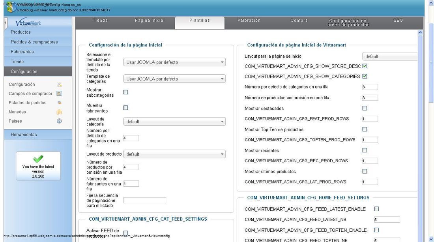The width and height of the screenshot is (434, 242).
Task: Open Layout de categoría dropdown
Action: point(174,122)
